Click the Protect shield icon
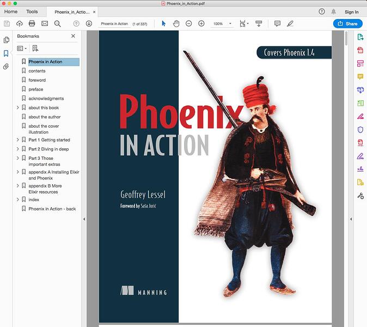Viewport: 367px width, 327px height. [x=360, y=130]
